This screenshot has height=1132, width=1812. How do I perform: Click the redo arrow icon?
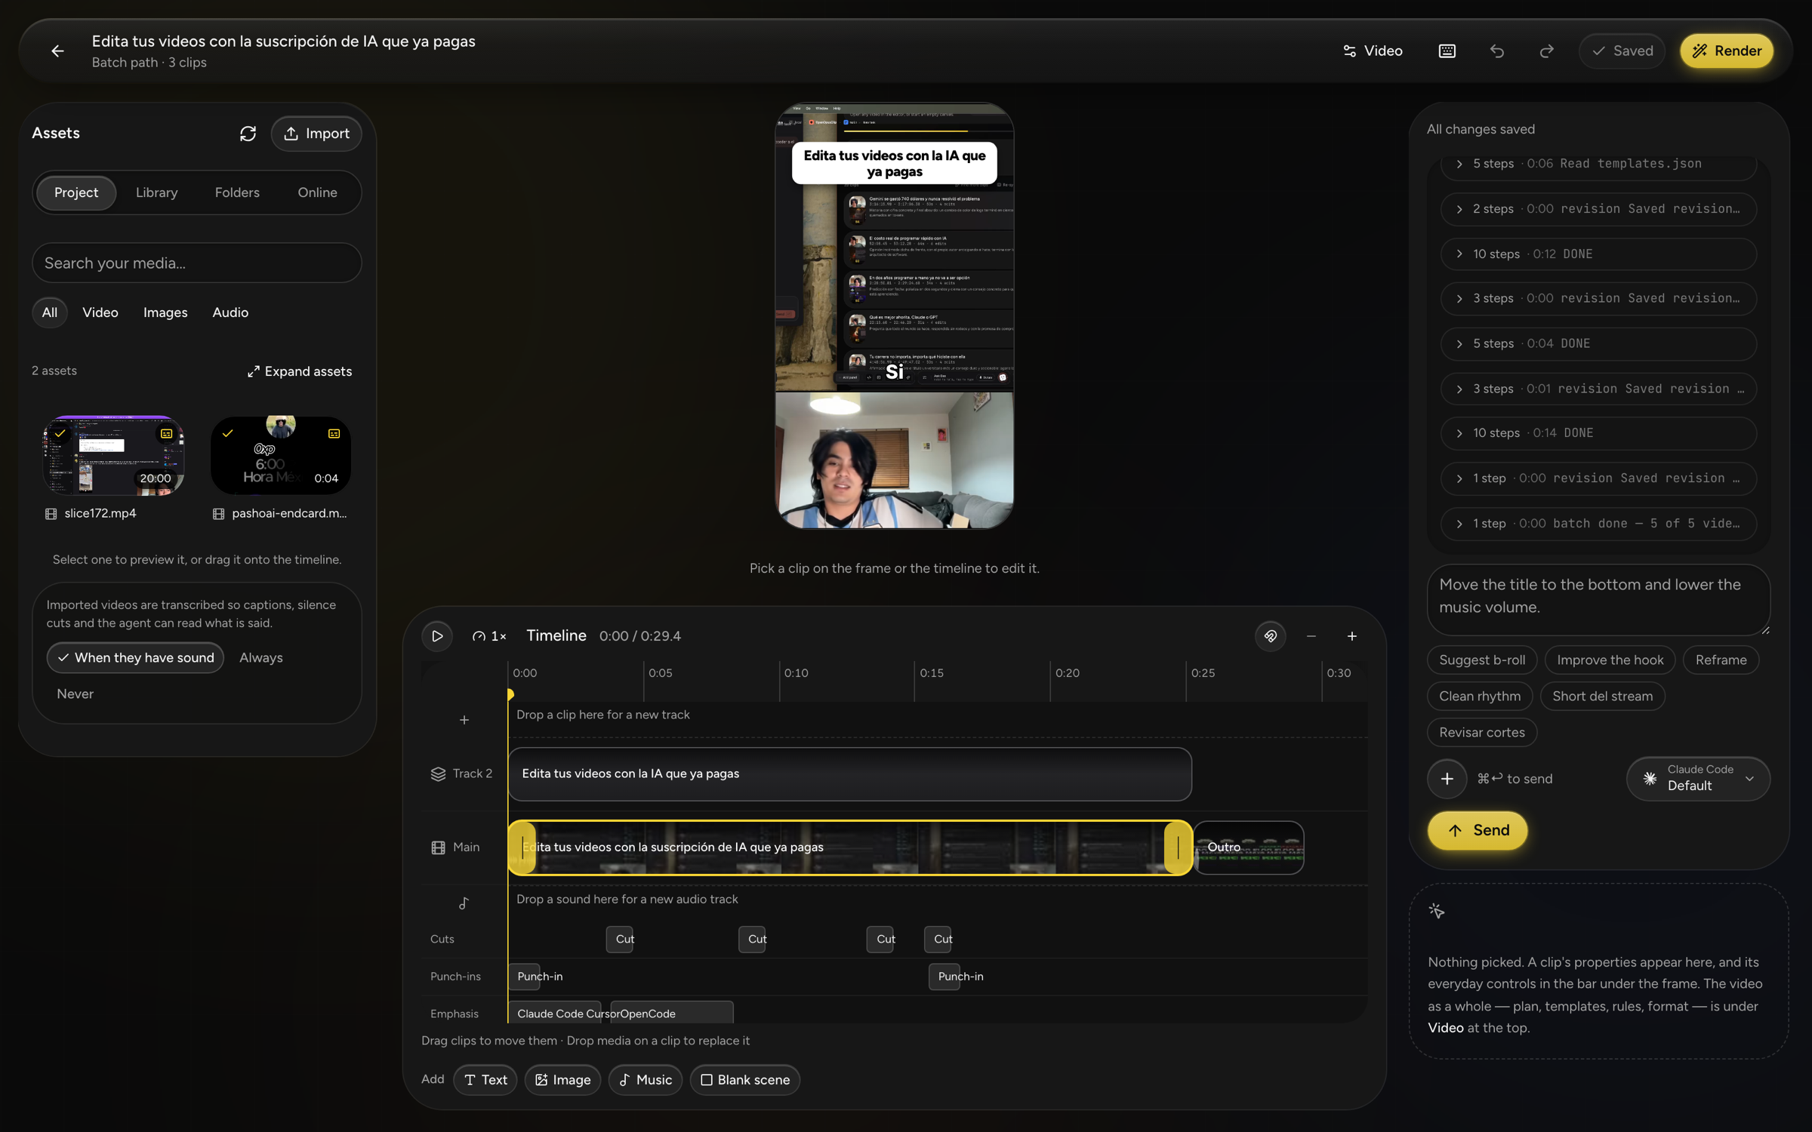tap(1546, 51)
